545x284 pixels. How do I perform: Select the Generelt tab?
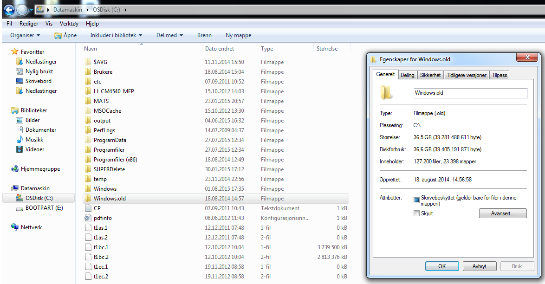tap(385, 74)
